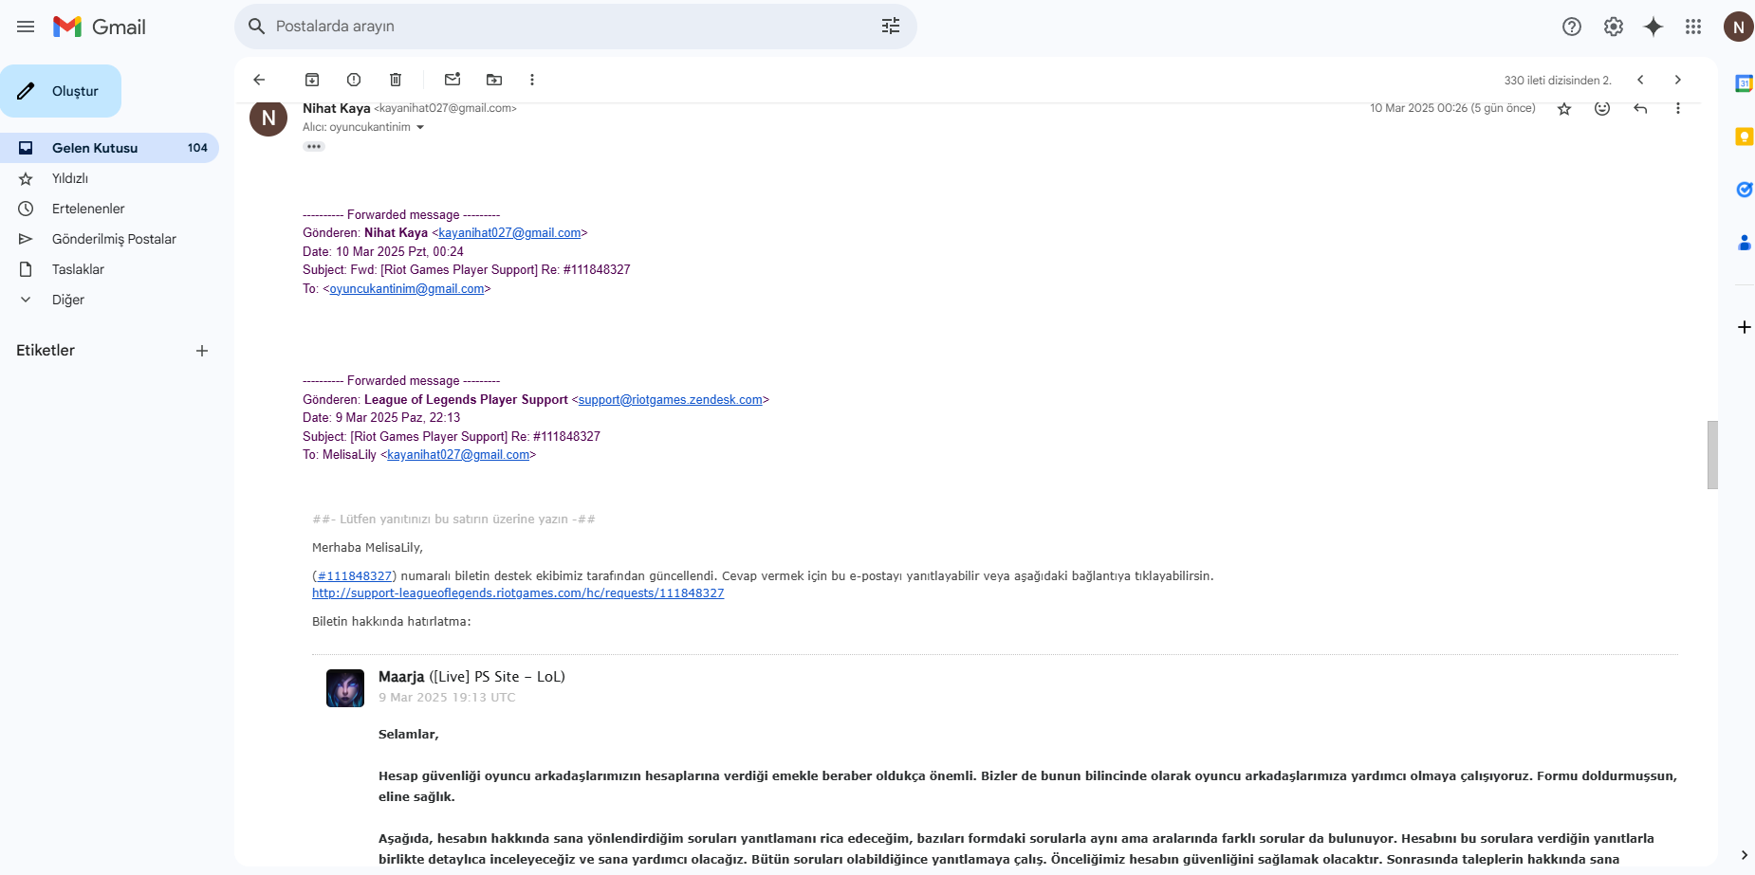Star this message
Image resolution: width=1755 pixels, height=875 pixels.
click(x=1564, y=109)
